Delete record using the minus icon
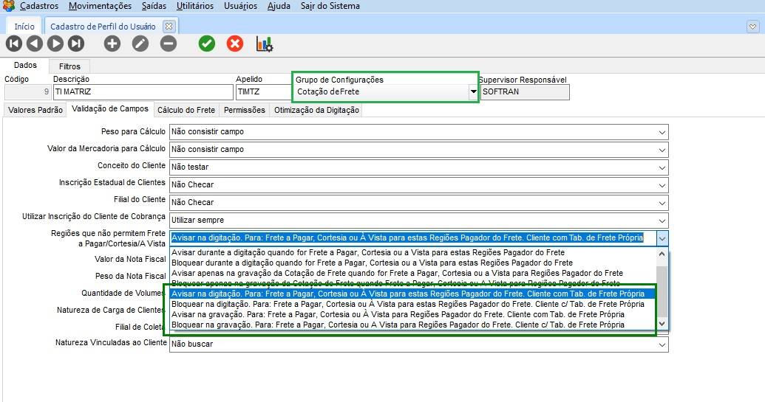The height and width of the screenshot is (402, 765). pos(169,44)
